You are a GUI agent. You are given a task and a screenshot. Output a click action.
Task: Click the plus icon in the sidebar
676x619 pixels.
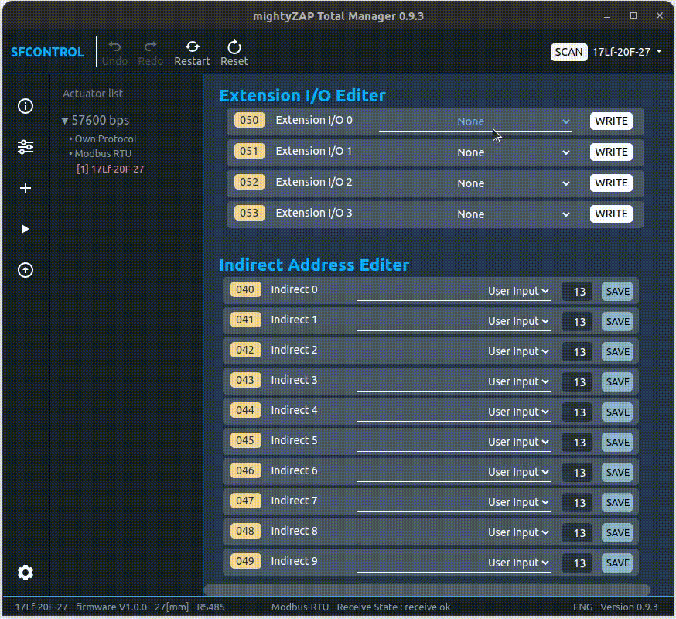coord(26,188)
